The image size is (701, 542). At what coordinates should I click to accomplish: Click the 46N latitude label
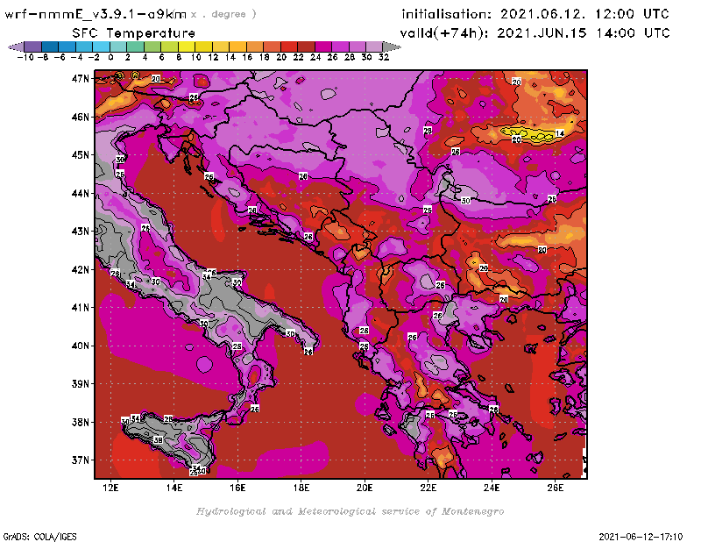pos(81,118)
